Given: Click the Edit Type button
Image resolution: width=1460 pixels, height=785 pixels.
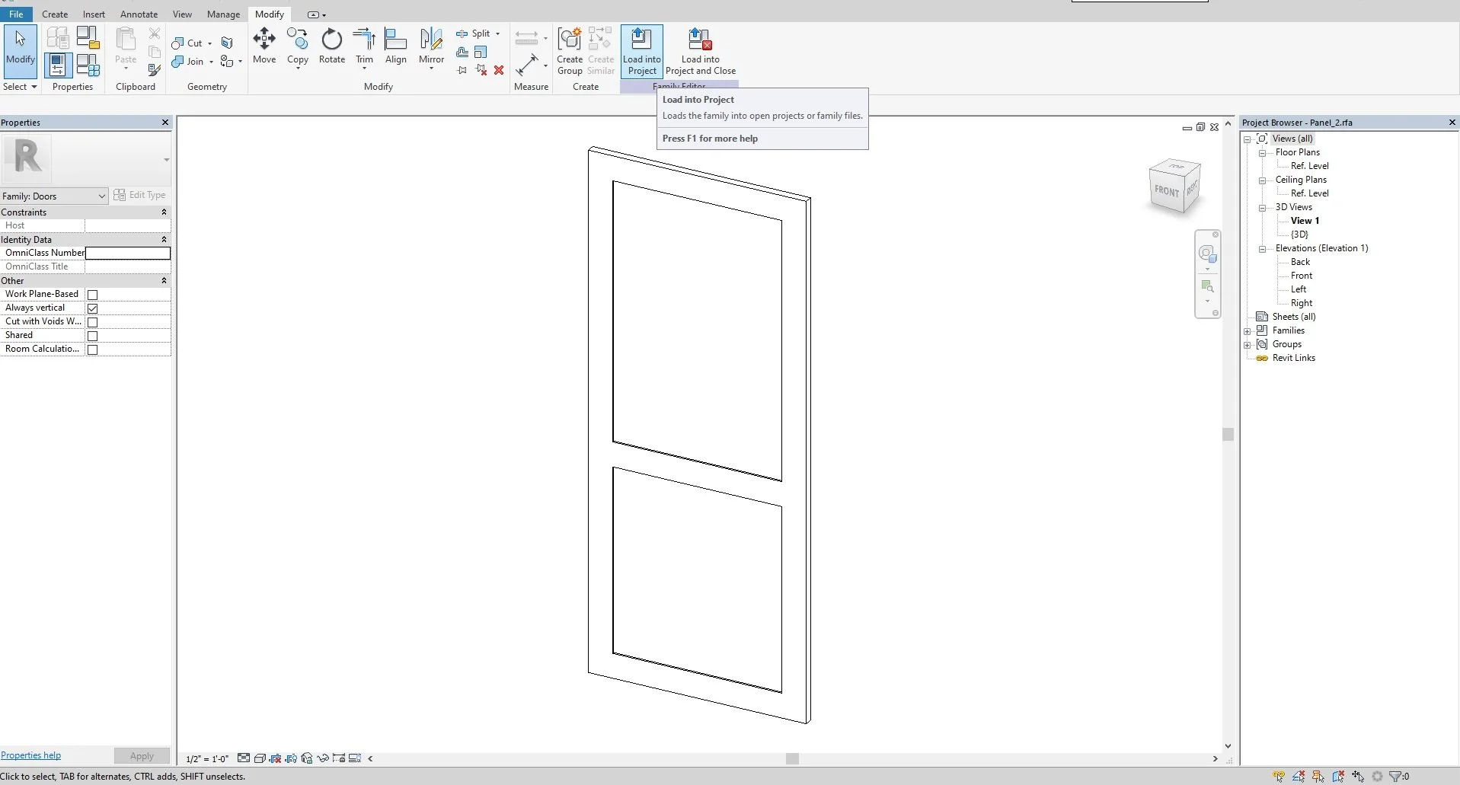Looking at the screenshot, I should pyautogui.click(x=139, y=195).
